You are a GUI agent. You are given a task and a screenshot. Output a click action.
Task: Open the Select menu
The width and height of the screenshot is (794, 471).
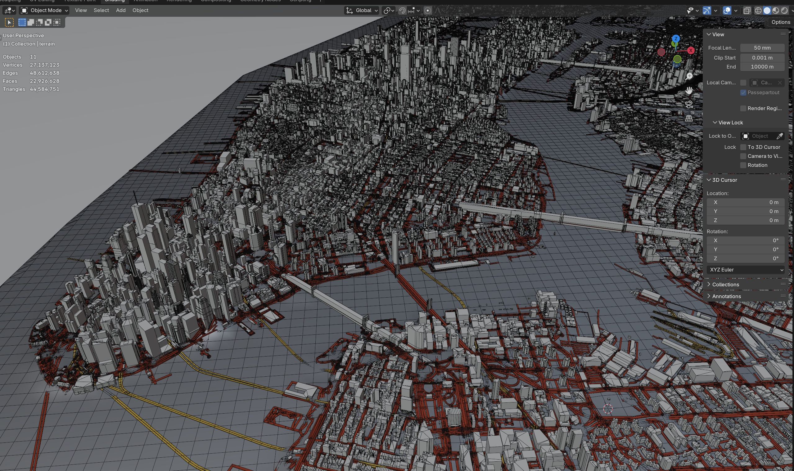tap(101, 11)
